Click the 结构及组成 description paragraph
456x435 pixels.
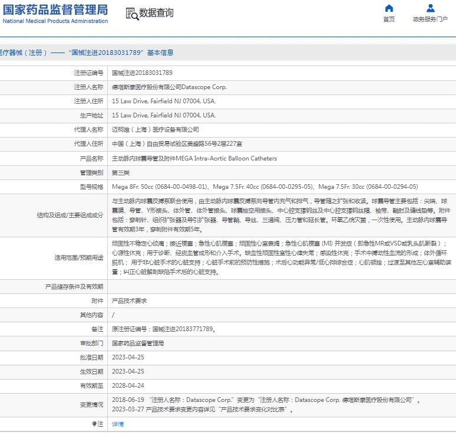pos(281,215)
